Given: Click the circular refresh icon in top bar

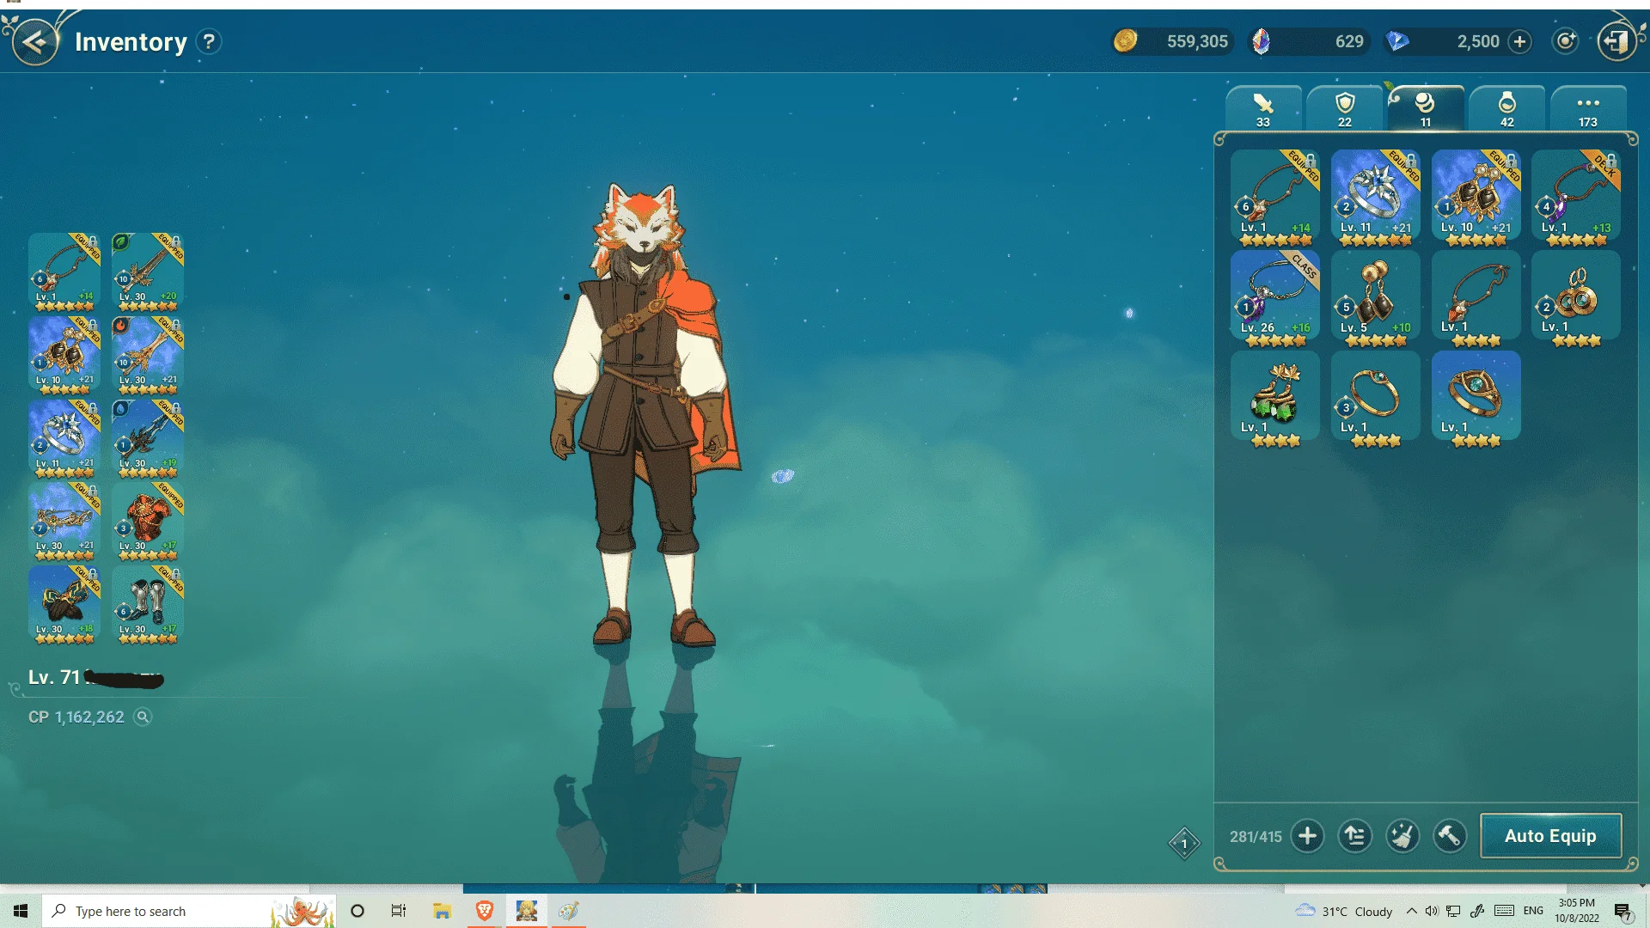Looking at the screenshot, I should 1566,41.
